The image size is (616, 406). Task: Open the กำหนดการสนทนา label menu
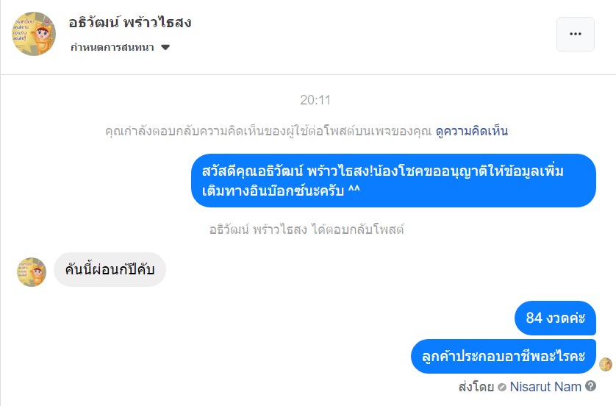click(x=113, y=48)
